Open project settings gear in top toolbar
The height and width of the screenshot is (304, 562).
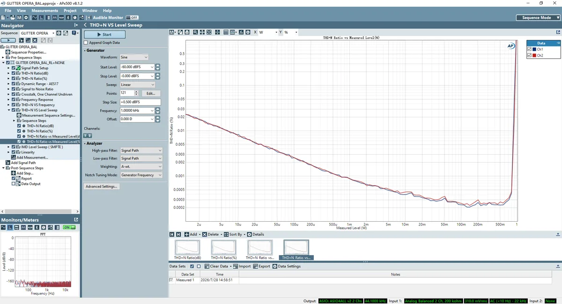coord(26,17)
